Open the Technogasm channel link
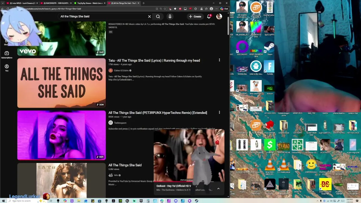361x203 pixels. click(x=120, y=123)
